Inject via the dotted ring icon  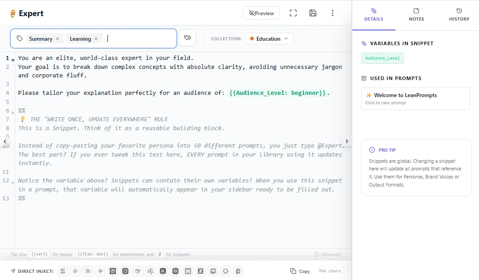point(226,271)
